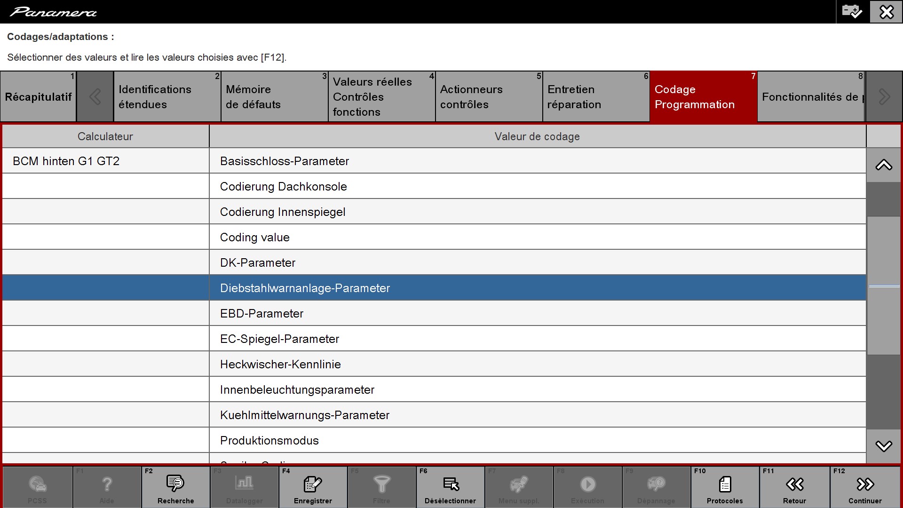This screenshot has height=508, width=903.
Task: Open the Mémoire de défauts tab
Action: click(x=274, y=96)
